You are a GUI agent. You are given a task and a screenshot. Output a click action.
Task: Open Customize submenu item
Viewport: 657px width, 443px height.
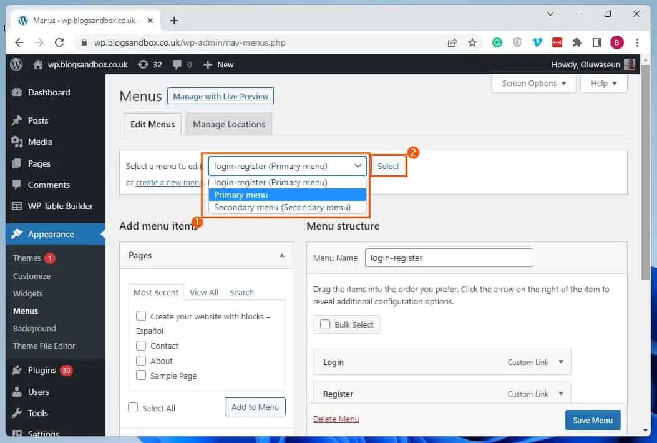(32, 276)
